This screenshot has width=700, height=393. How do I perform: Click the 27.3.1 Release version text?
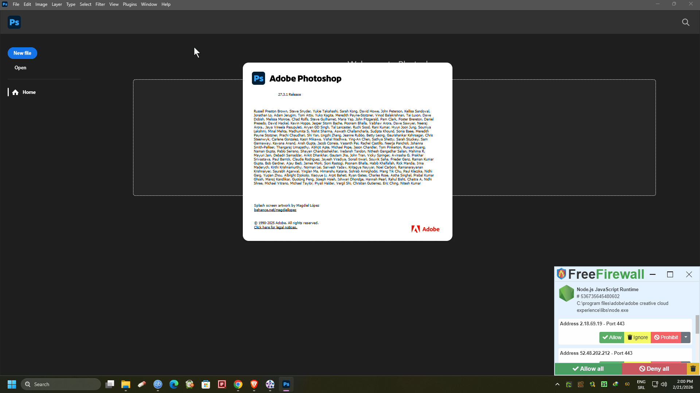[x=289, y=95]
